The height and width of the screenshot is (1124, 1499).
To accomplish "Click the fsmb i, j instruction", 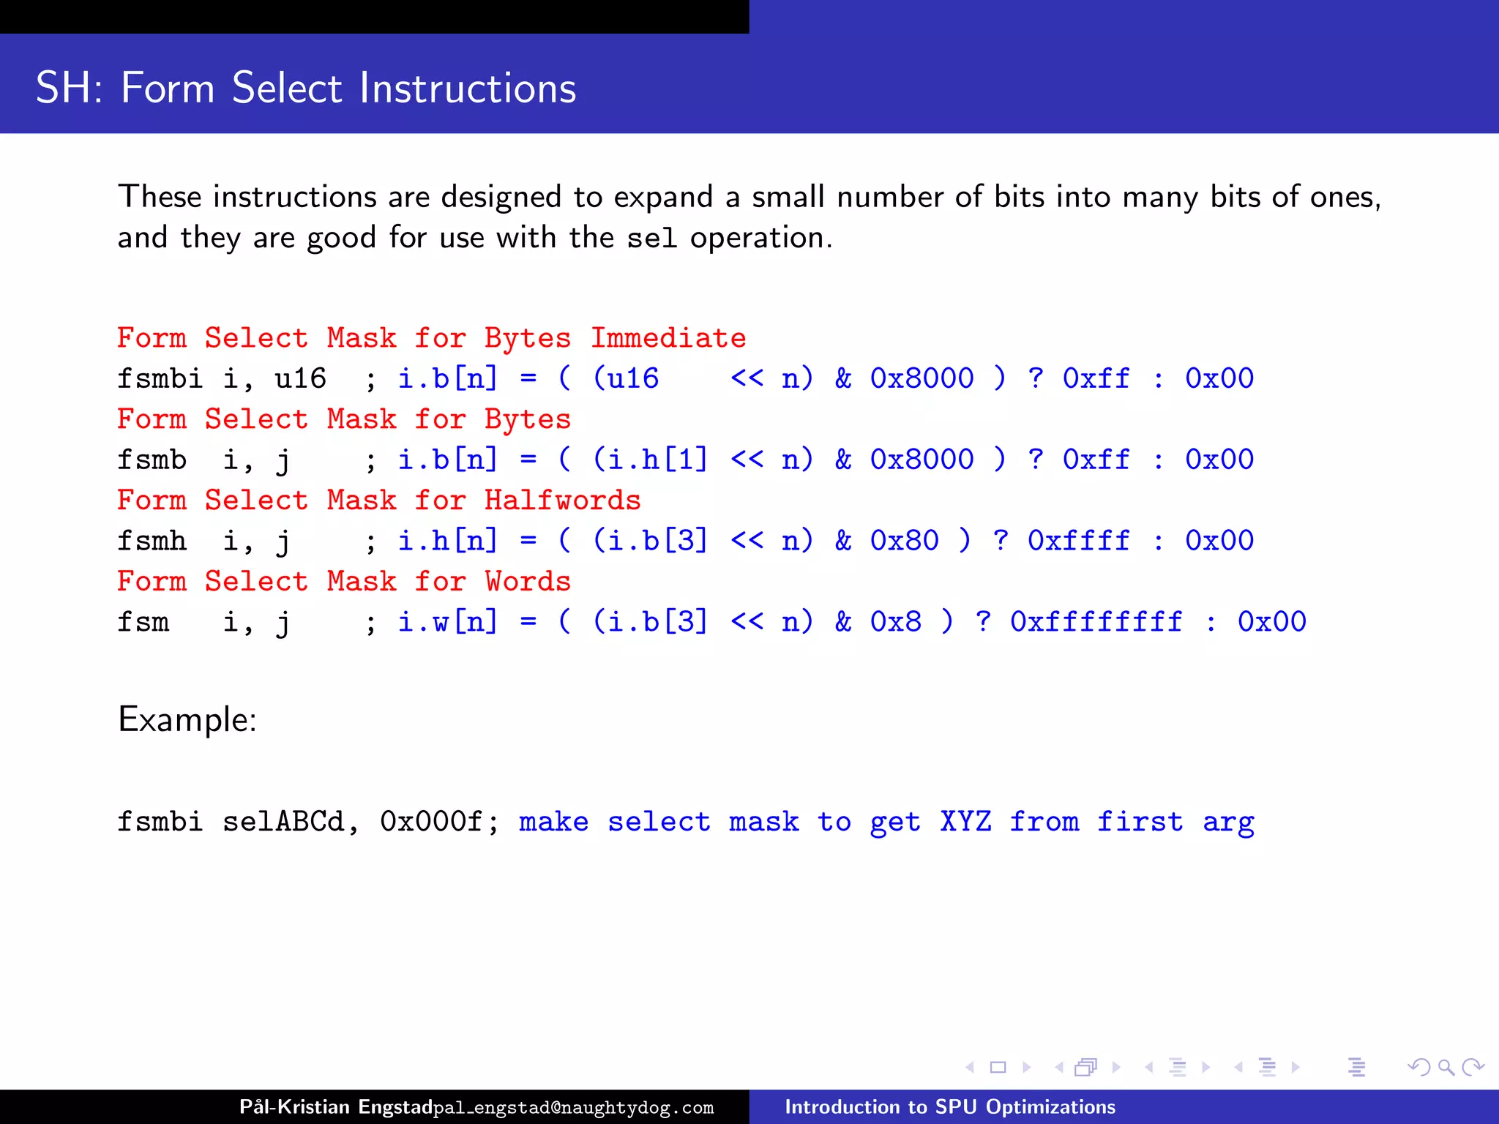I will tap(203, 460).
